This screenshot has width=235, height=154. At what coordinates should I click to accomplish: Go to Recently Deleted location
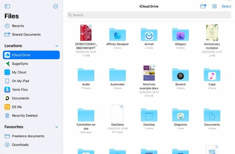[x=25, y=116]
